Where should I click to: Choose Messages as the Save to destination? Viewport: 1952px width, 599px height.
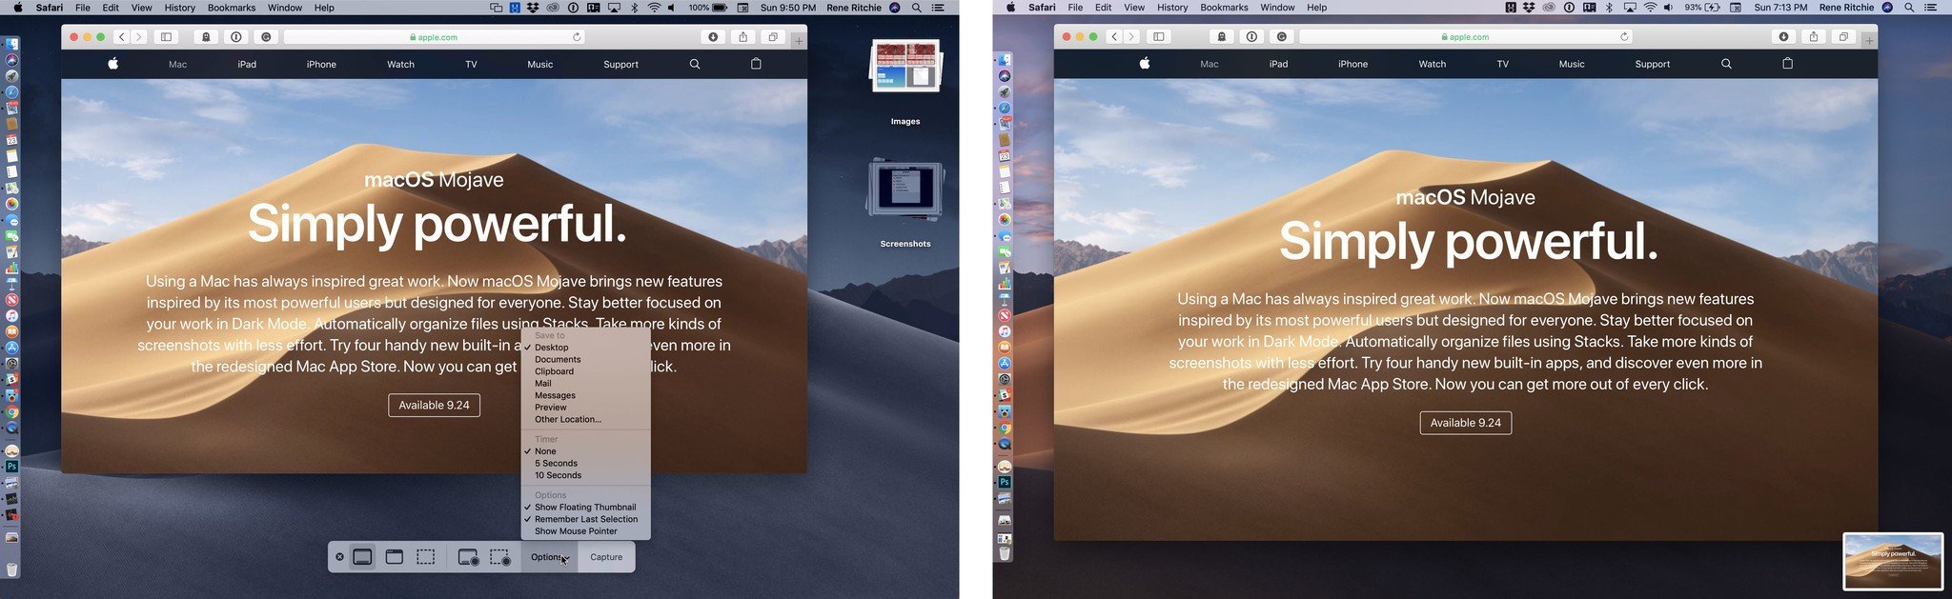[x=585, y=395]
